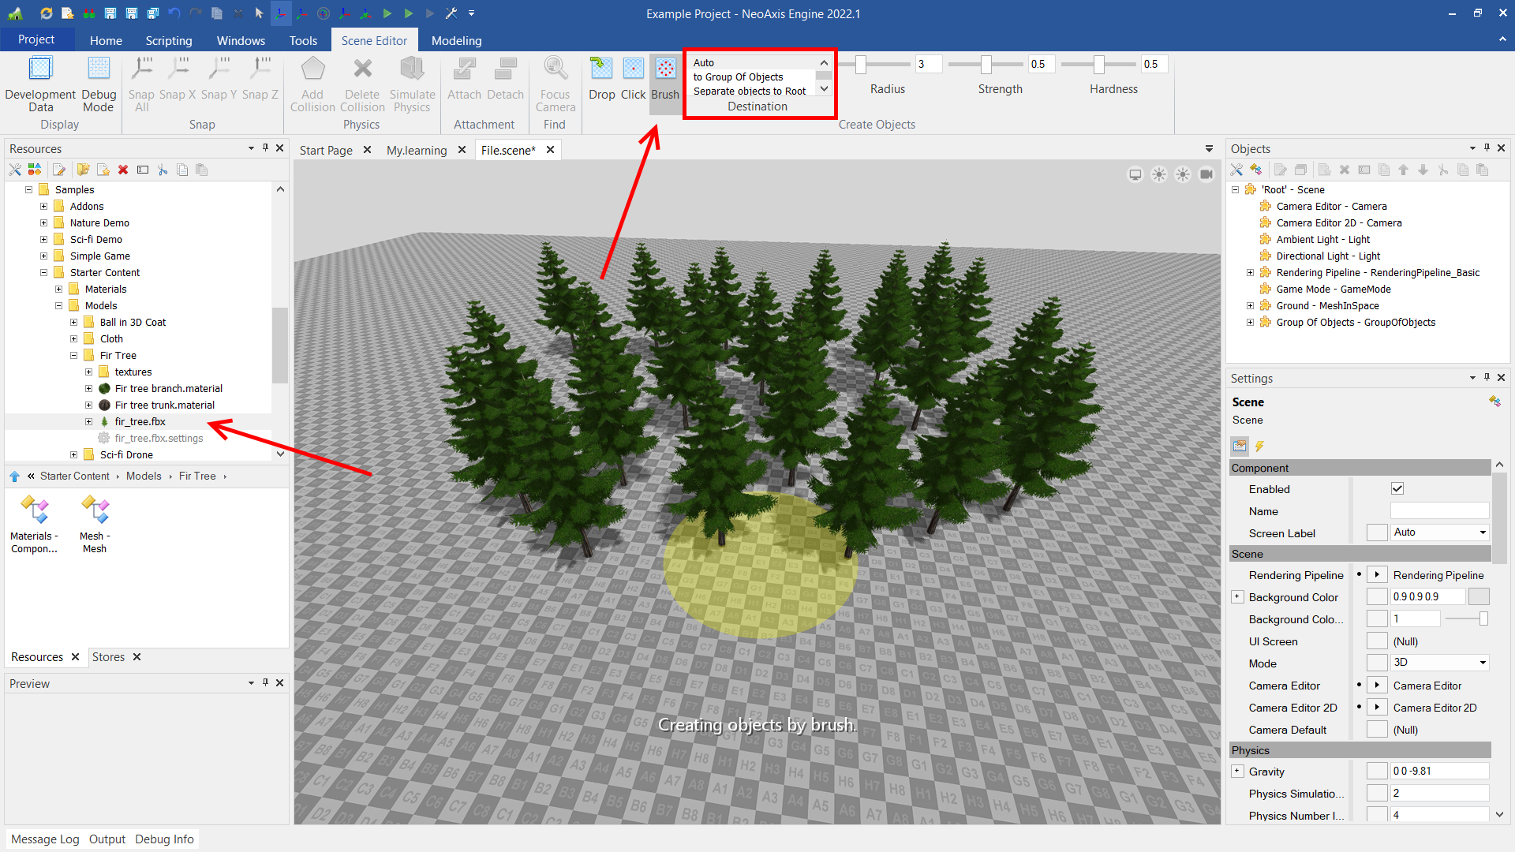Click the lightning Events icon in Settings
This screenshot has height=852, width=1515.
pyautogui.click(x=1259, y=447)
